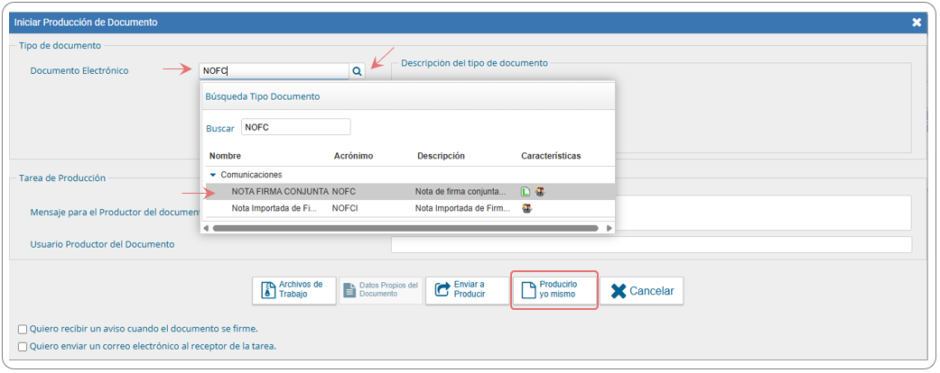Click the zip-file icon on Archivos de Trabajo

[267, 290]
